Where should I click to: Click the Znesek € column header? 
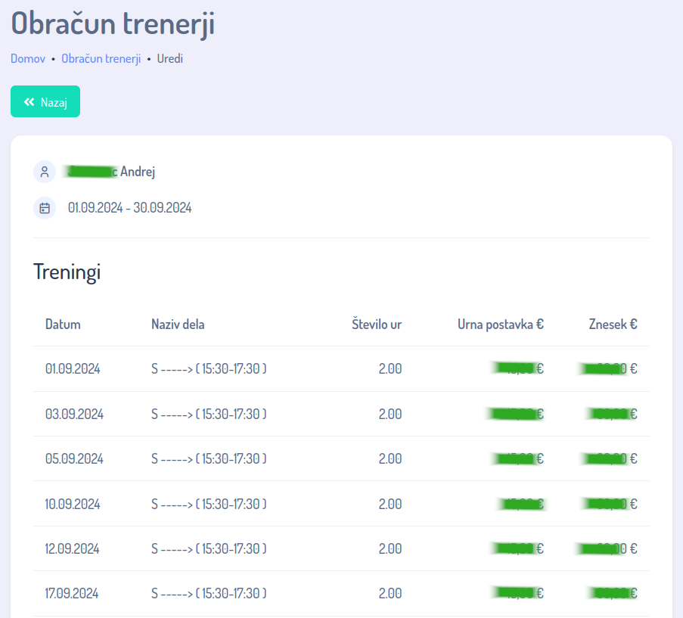point(613,325)
